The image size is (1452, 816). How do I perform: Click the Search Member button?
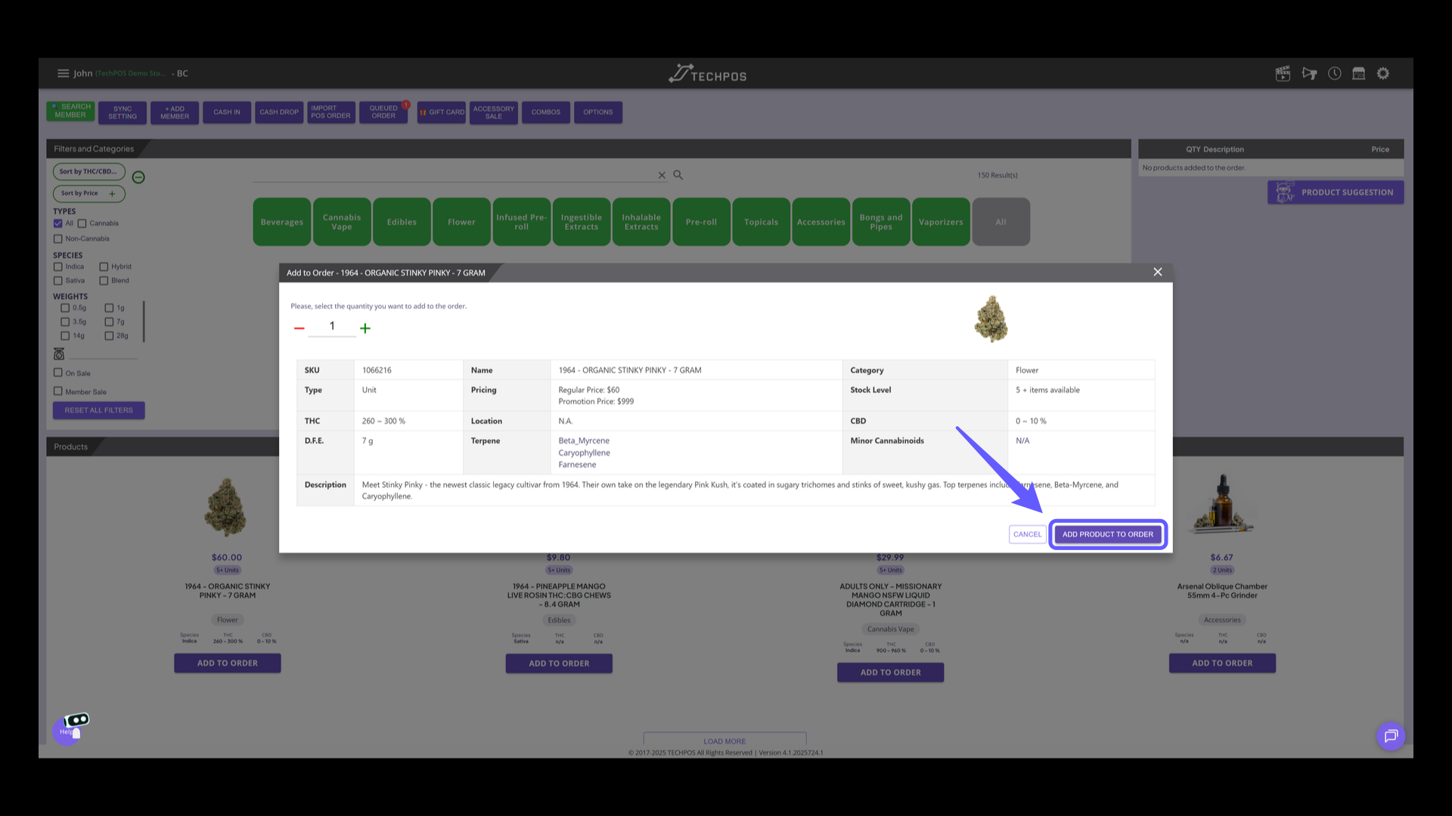point(70,112)
